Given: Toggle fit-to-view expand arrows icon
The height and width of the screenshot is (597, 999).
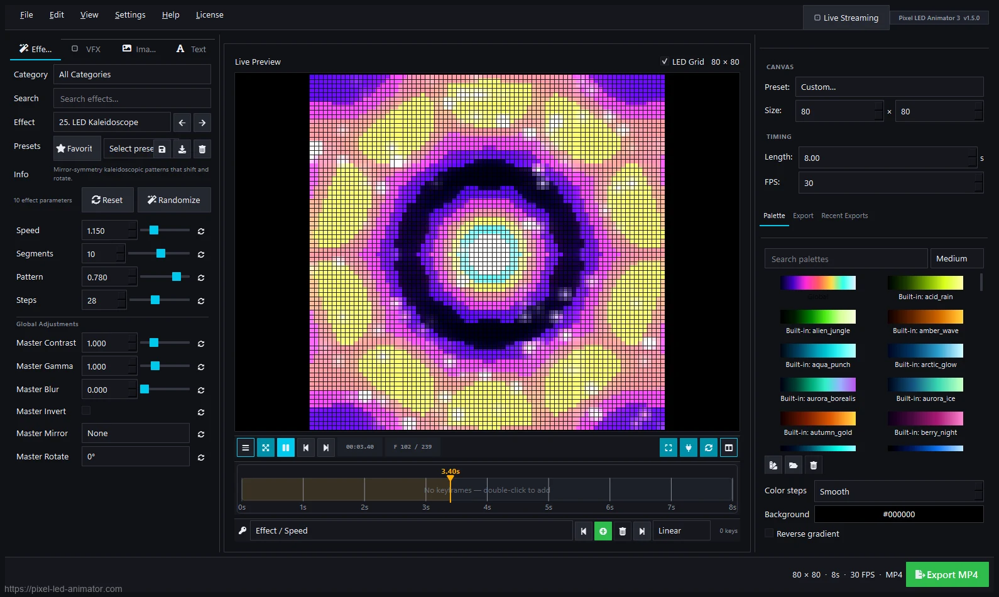Looking at the screenshot, I should tap(266, 447).
